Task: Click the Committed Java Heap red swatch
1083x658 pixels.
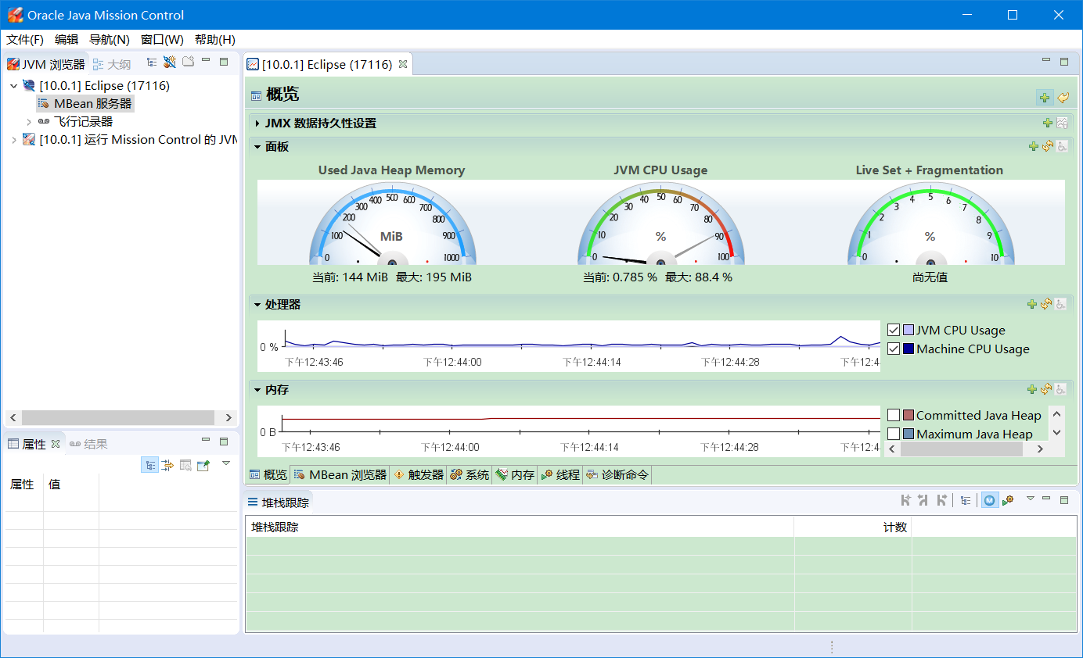Action: click(908, 415)
